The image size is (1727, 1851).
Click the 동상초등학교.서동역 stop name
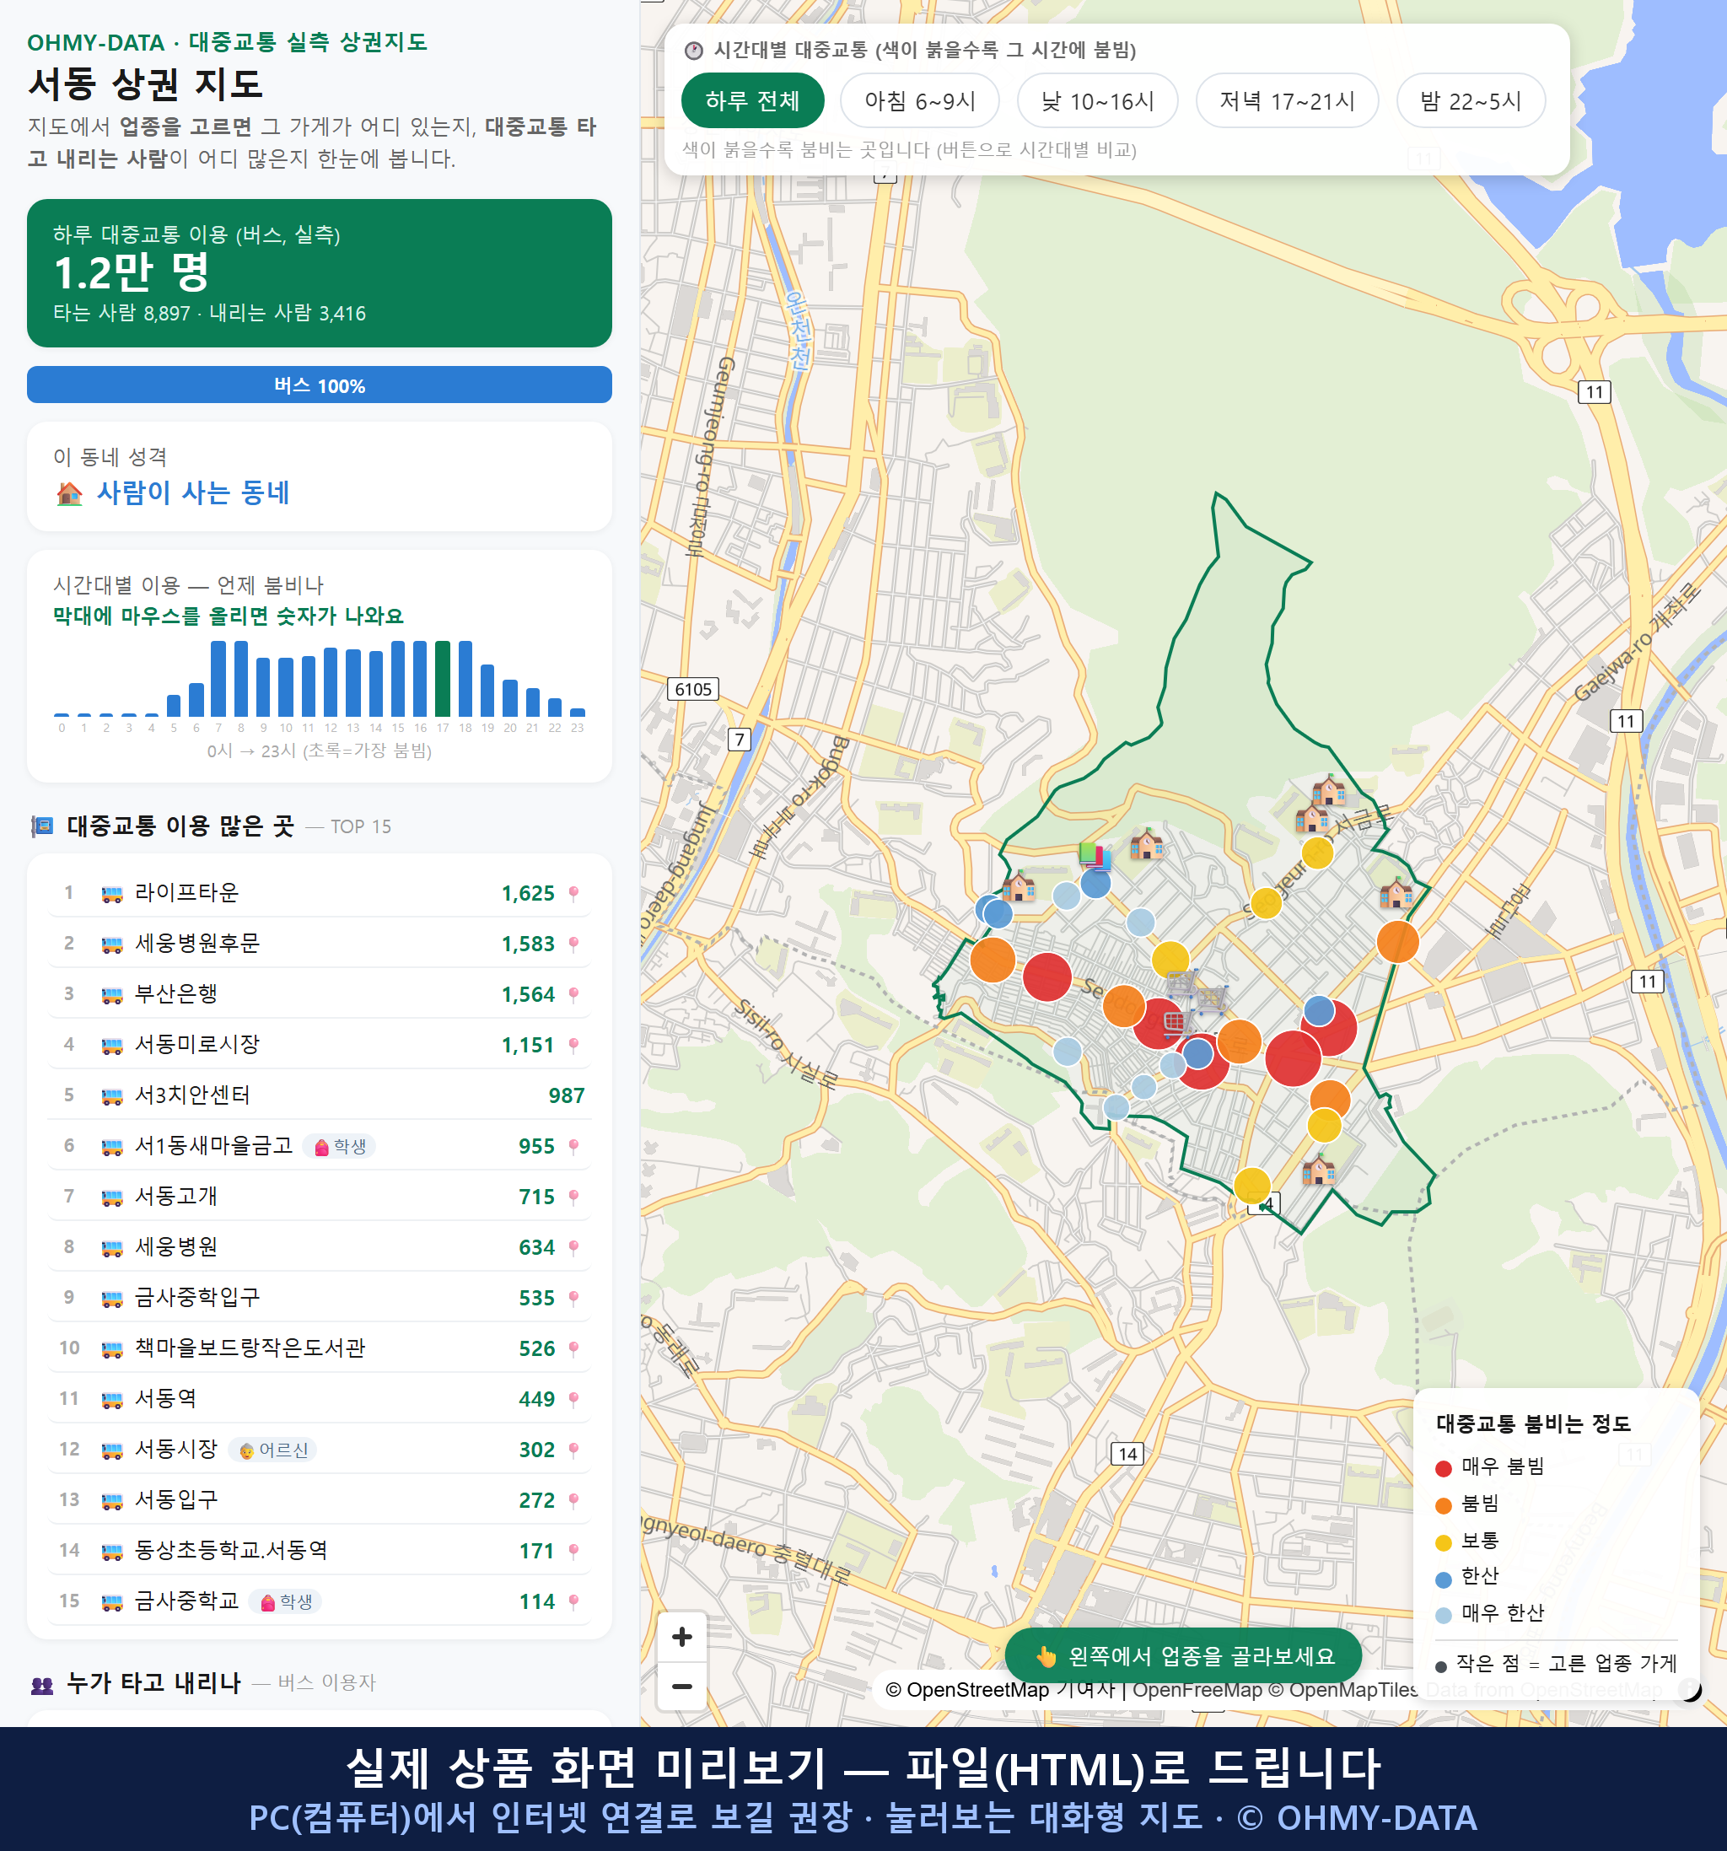(x=231, y=1550)
